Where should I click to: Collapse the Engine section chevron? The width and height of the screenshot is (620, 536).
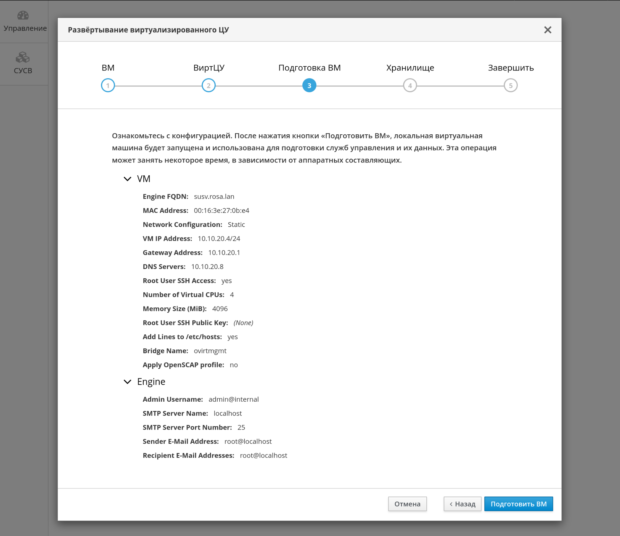[128, 382]
